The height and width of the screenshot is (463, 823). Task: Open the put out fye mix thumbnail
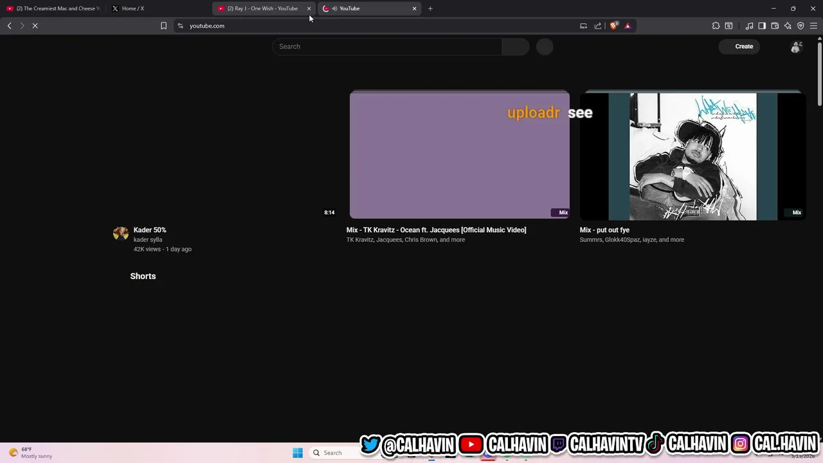[692, 156]
